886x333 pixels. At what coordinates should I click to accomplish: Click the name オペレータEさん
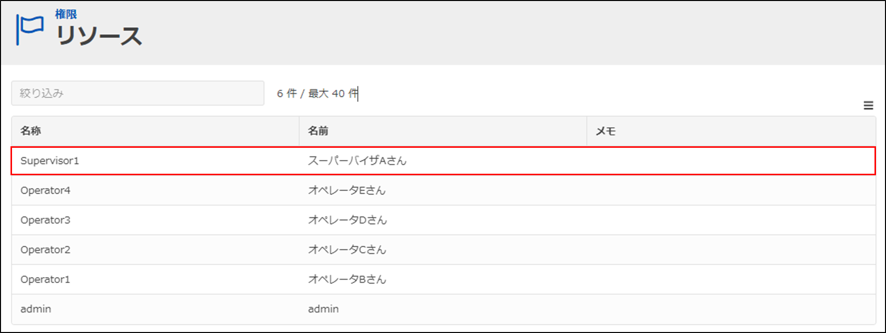tap(346, 190)
